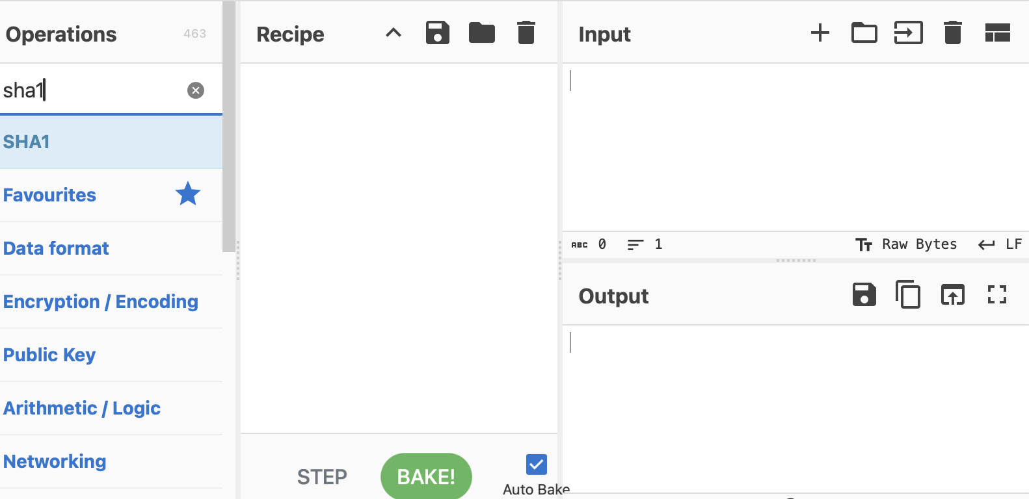Clear the recipe with trash icon
Screen dimensions: 1029x499
click(x=526, y=32)
